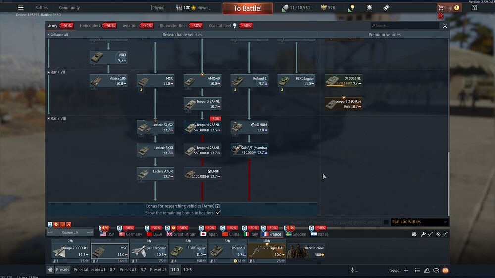Open the Battles menu
Image resolution: width=495 pixels, height=278 pixels.
coord(42,8)
